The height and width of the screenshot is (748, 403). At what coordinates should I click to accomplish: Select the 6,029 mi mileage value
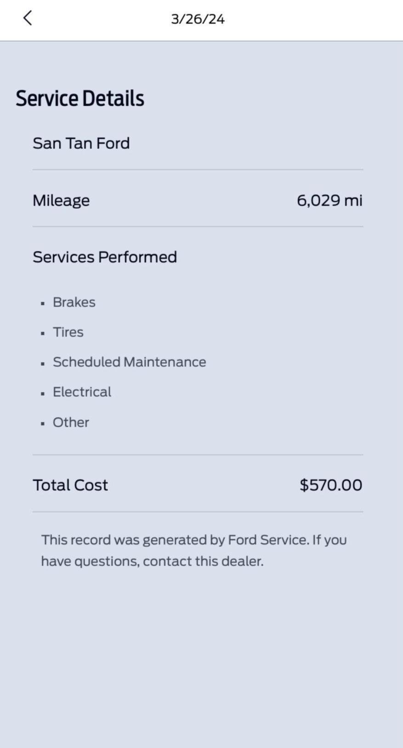[329, 201]
